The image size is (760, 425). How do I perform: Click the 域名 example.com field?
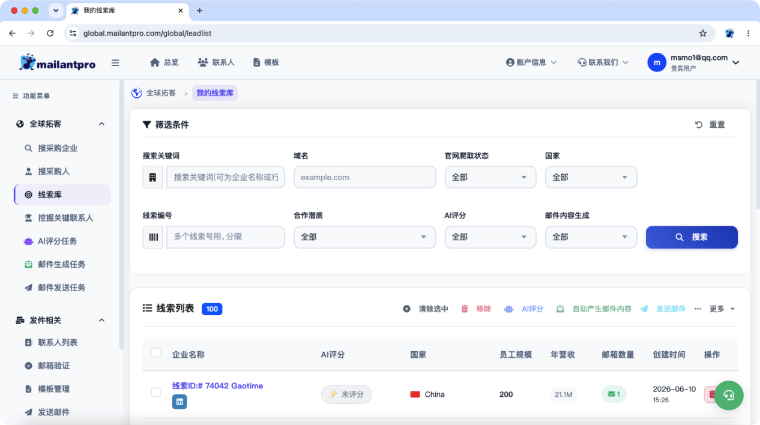tap(364, 178)
